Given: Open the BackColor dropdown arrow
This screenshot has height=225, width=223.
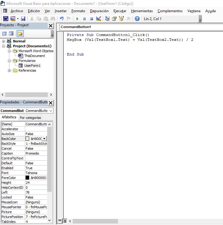Looking at the screenshot, I should (44, 139).
